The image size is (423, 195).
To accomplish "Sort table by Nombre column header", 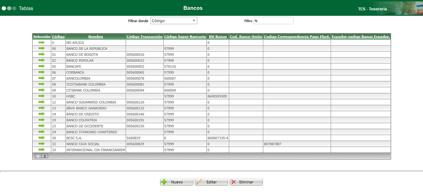I will pos(95,36).
